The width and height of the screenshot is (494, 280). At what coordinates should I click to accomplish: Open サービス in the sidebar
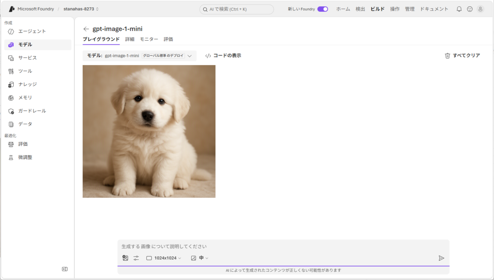(x=38, y=58)
